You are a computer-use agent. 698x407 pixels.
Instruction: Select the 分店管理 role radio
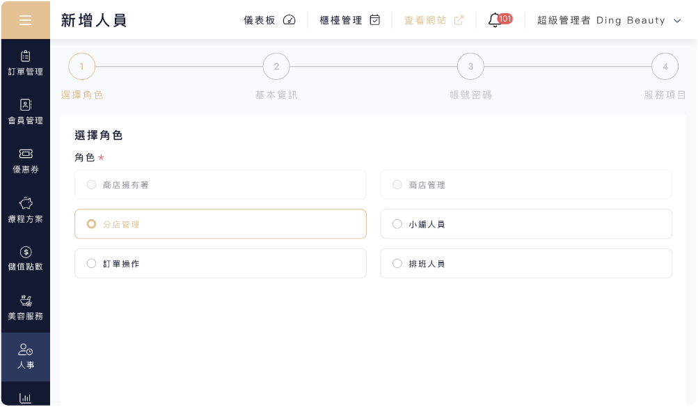(x=91, y=224)
